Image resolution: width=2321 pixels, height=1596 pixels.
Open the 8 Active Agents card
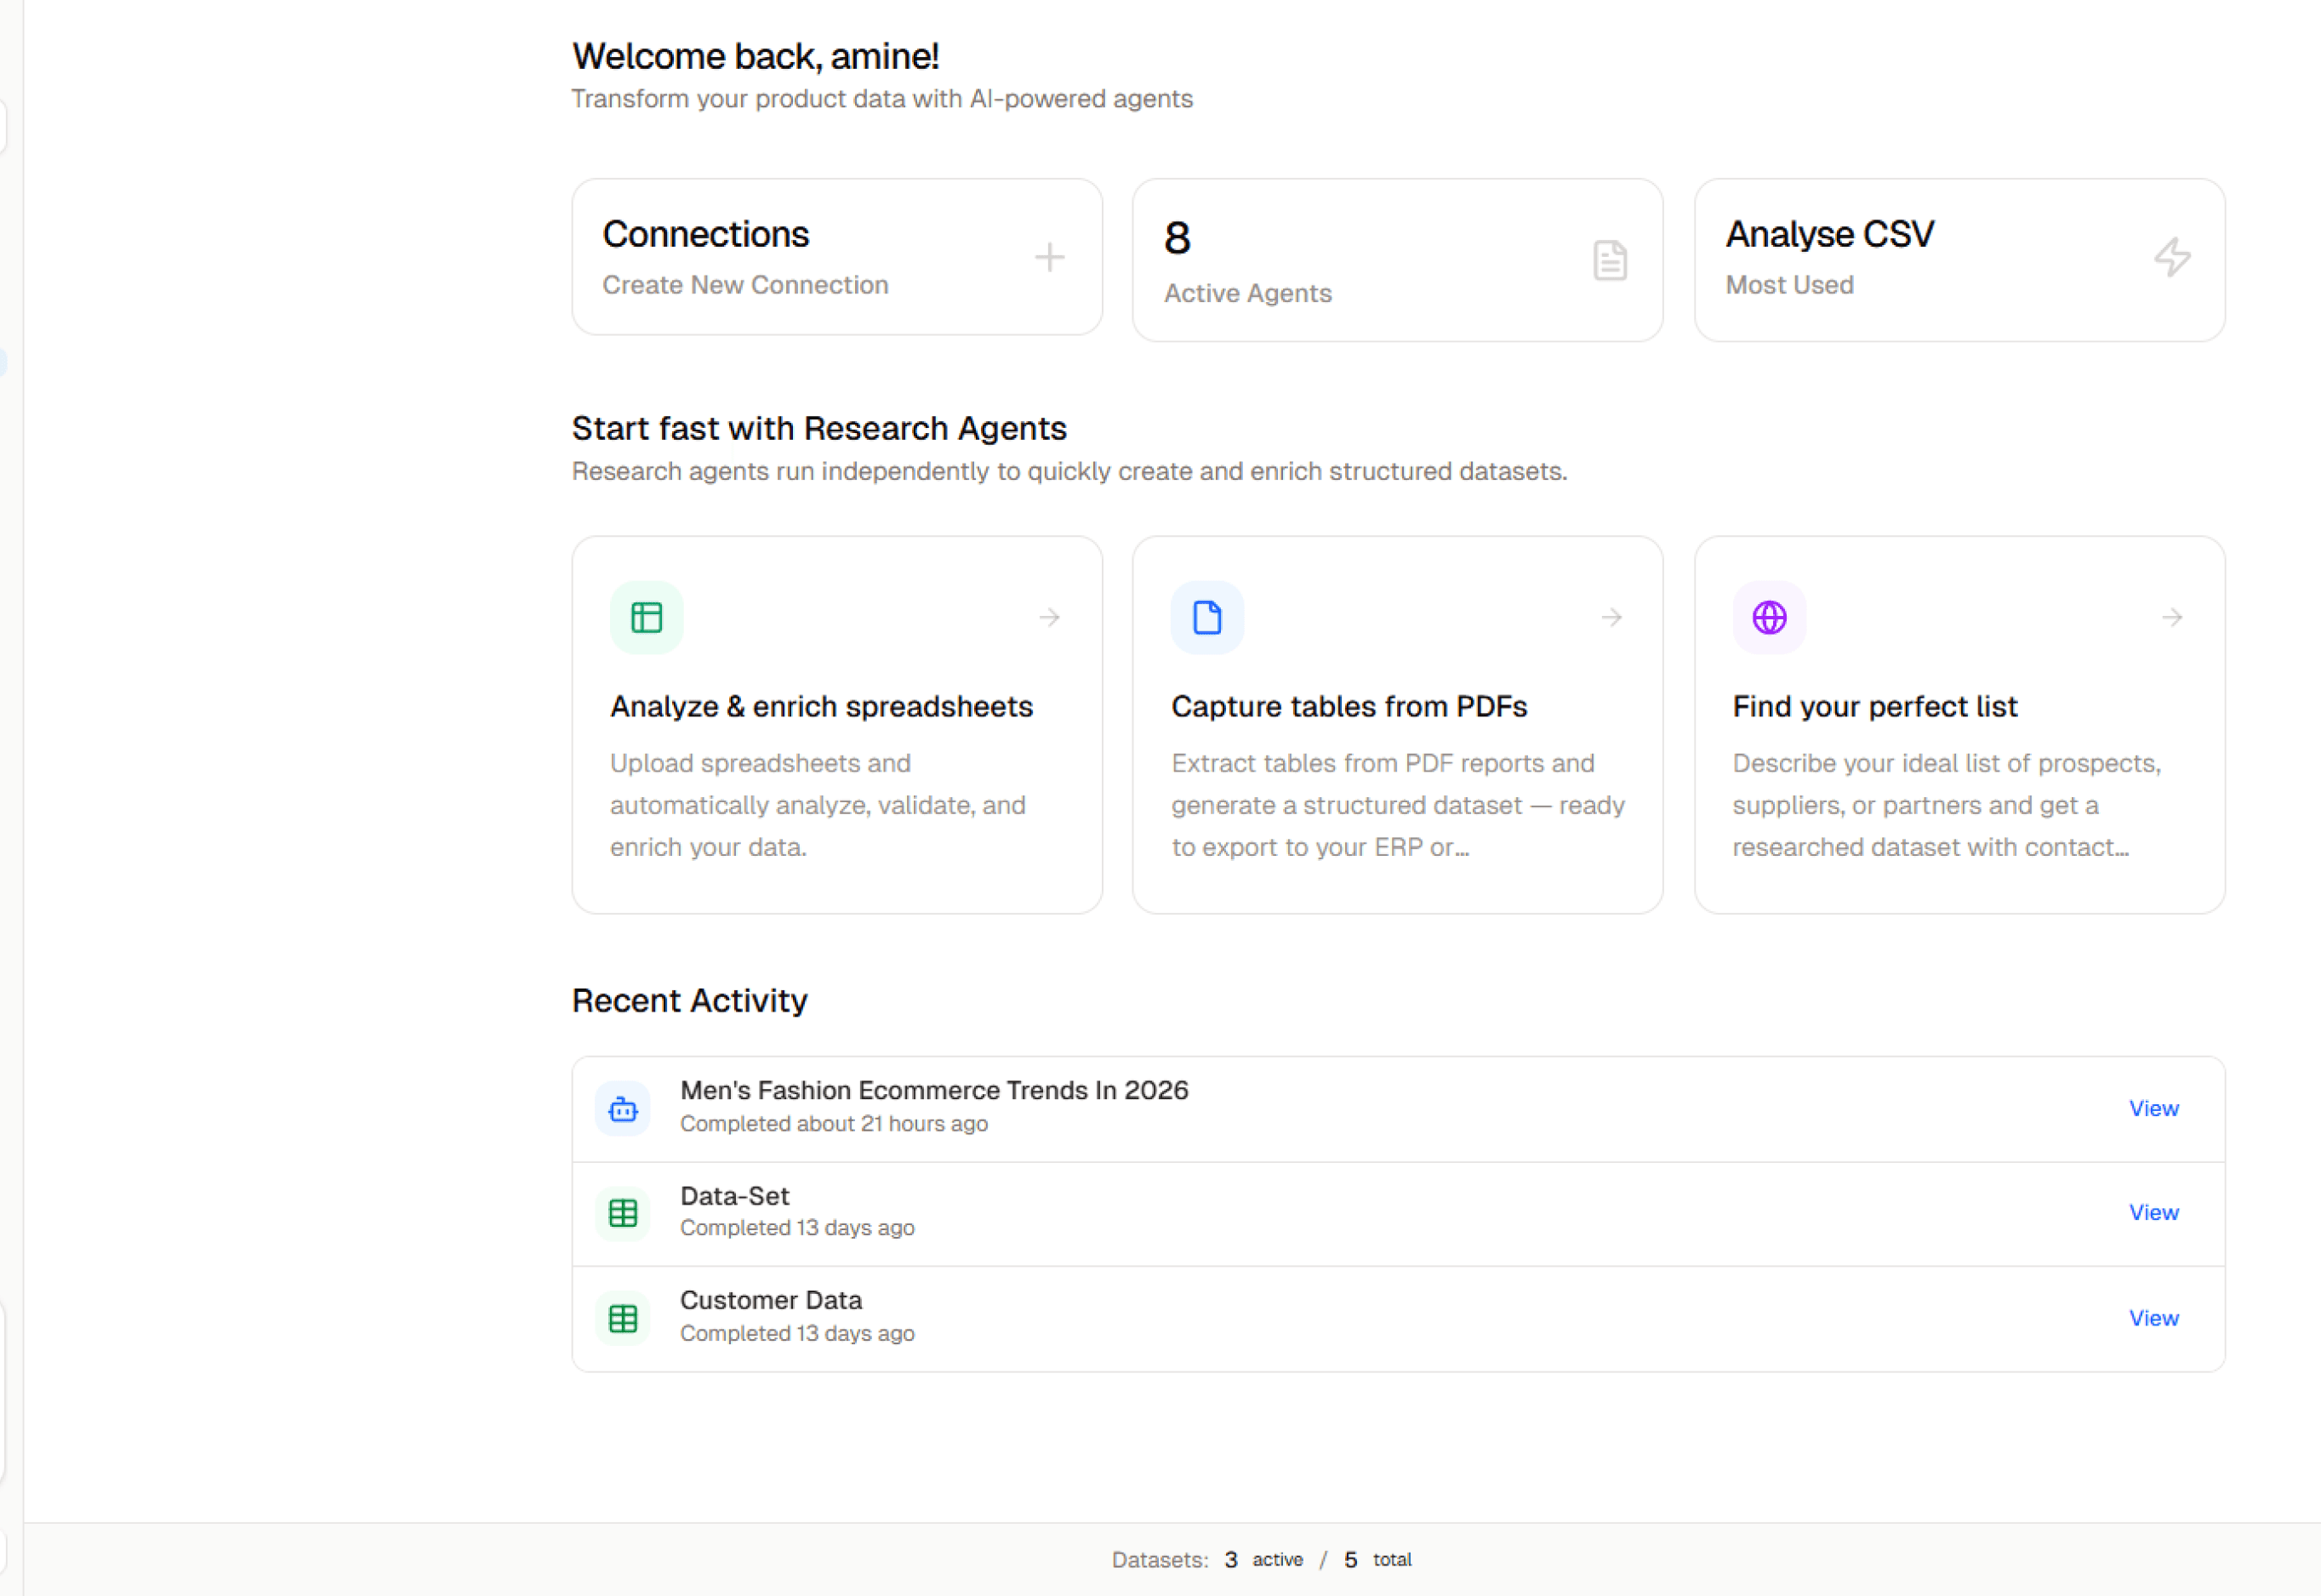point(1396,260)
